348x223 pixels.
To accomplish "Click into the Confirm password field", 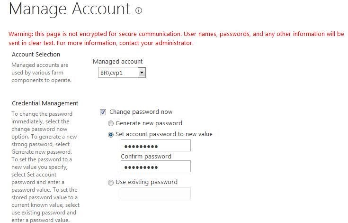I will coord(156,167).
